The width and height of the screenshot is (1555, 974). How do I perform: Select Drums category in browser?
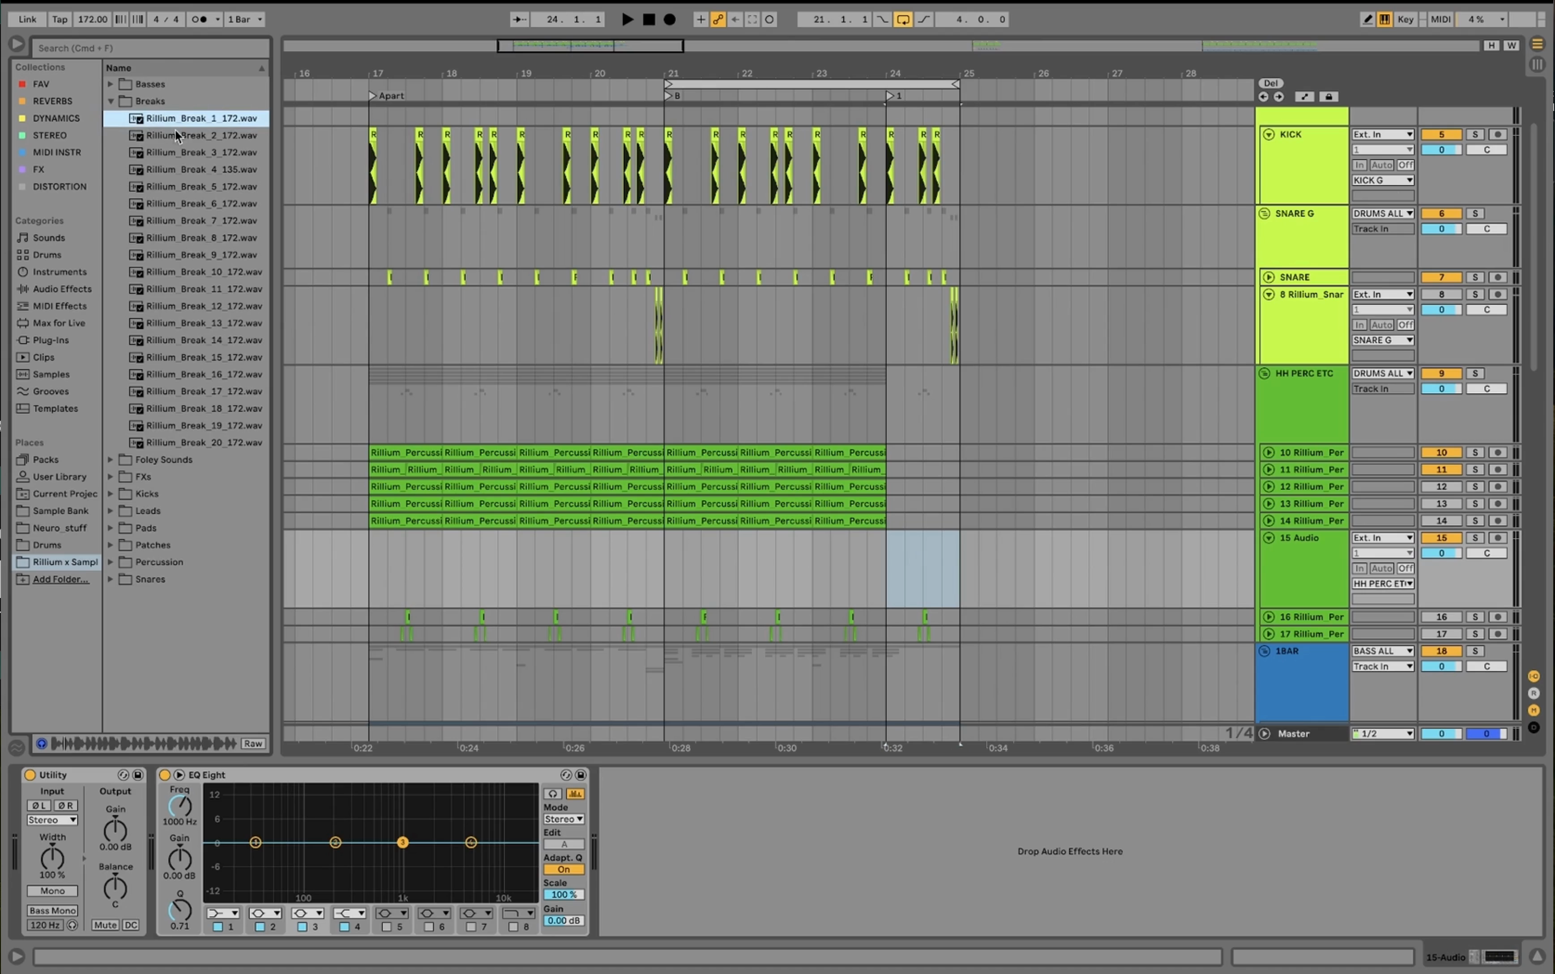[47, 254]
